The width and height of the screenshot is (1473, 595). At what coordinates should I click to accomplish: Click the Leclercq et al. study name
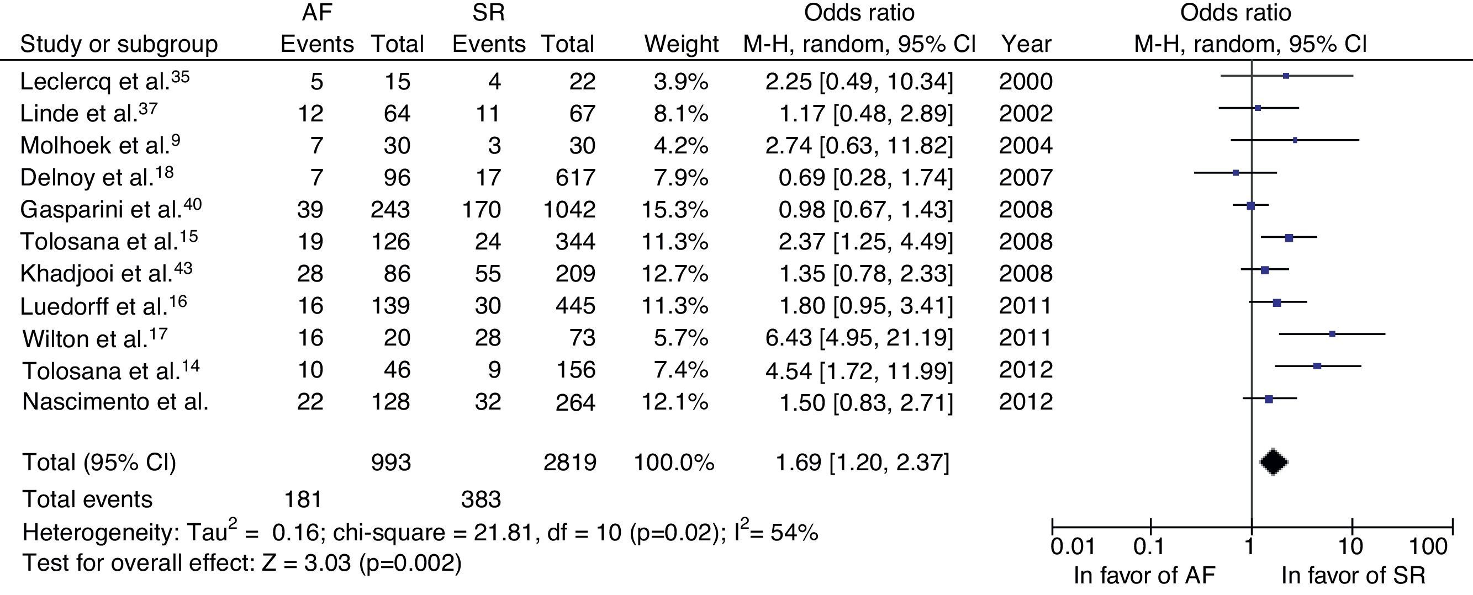click(x=94, y=82)
